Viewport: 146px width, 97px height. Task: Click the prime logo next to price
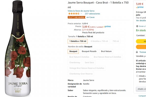click(x=107, y=27)
